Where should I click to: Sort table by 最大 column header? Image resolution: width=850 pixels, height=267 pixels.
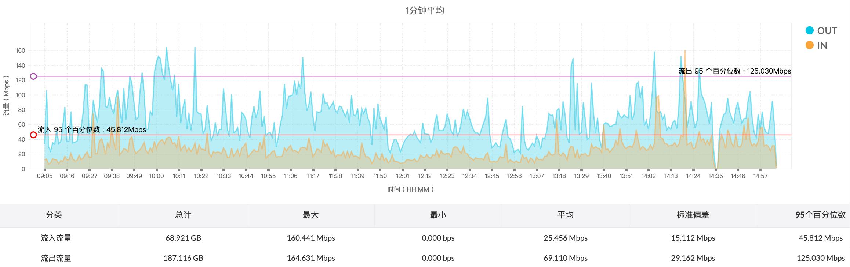[x=310, y=215]
